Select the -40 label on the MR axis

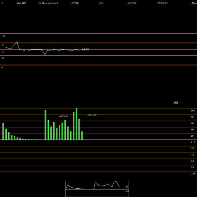point(192,155)
